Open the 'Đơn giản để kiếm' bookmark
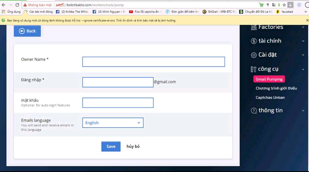 (182, 11)
